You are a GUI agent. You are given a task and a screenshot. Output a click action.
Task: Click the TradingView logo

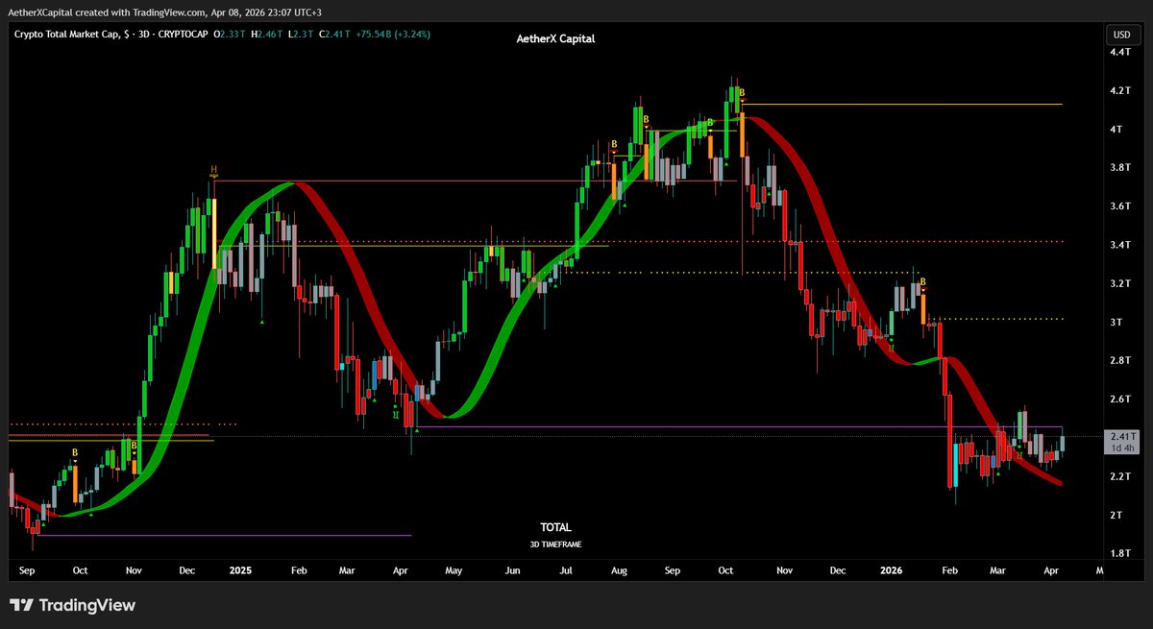coord(73,606)
